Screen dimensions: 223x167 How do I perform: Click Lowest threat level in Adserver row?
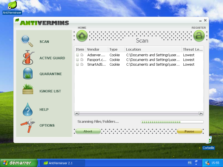click(189, 55)
